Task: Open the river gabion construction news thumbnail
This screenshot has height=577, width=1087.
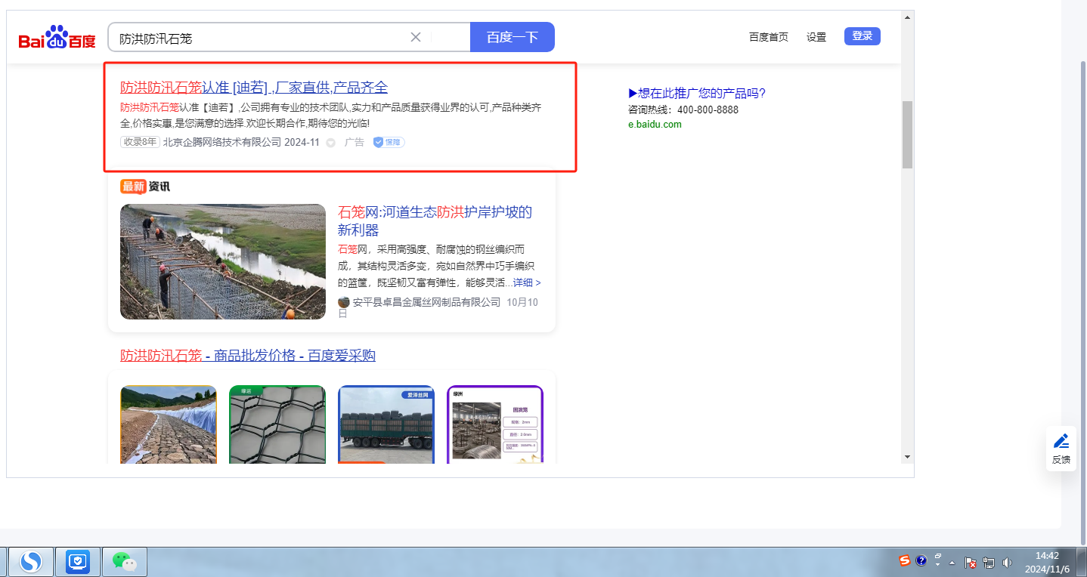Action: click(x=223, y=261)
